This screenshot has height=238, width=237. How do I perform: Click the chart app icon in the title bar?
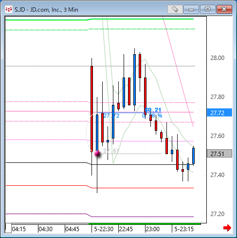[9, 10]
